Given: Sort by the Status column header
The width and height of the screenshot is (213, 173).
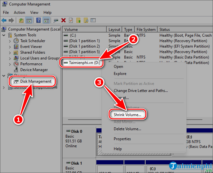Looking at the screenshot, I should click(x=185, y=29).
